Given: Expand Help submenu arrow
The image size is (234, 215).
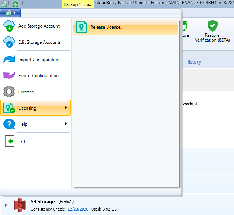Looking at the screenshot, I should point(66,124).
